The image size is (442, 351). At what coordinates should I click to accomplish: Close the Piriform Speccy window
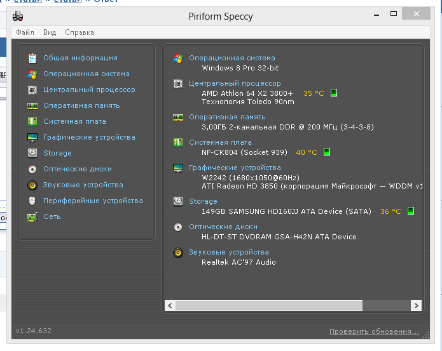416,13
